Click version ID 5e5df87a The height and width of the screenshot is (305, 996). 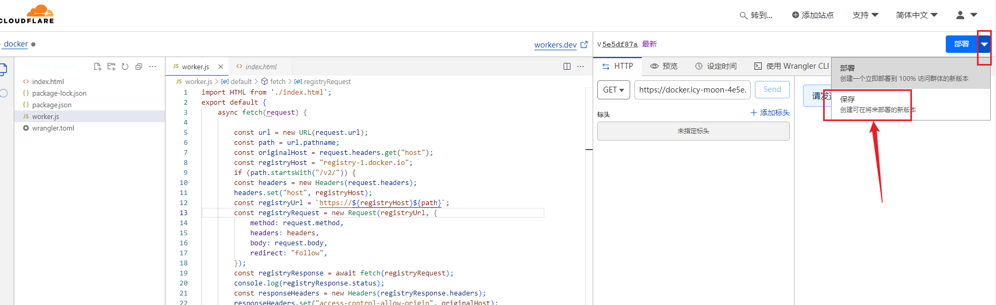point(620,44)
